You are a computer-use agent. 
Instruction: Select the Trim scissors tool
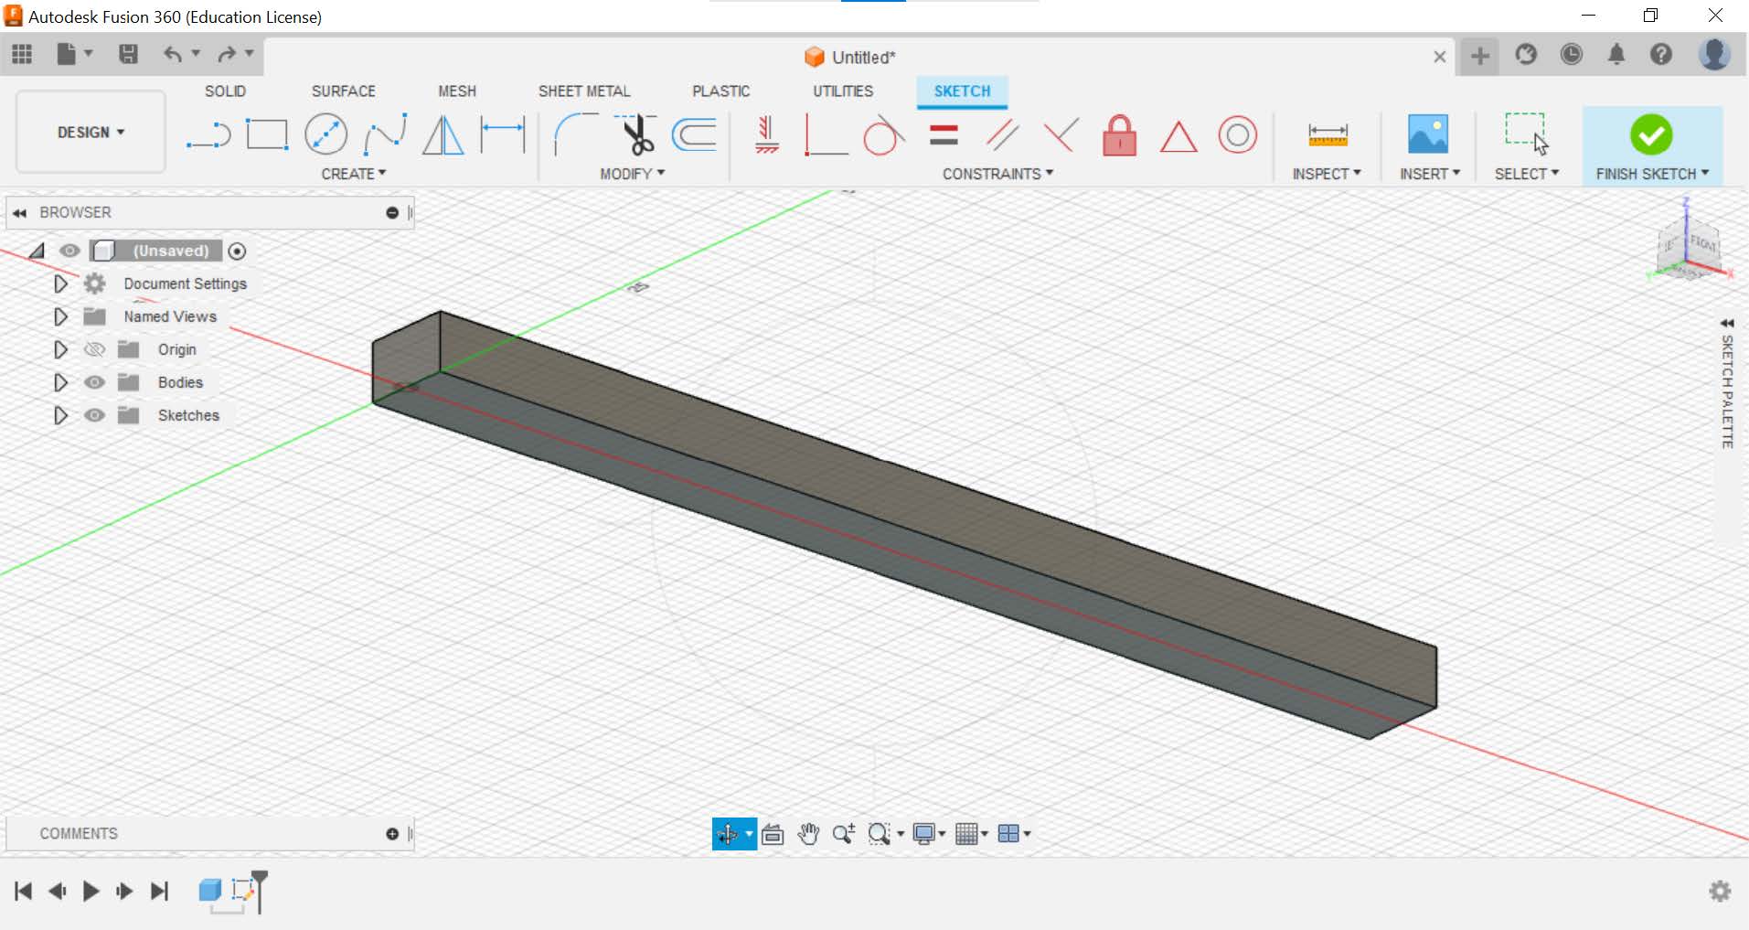(635, 135)
